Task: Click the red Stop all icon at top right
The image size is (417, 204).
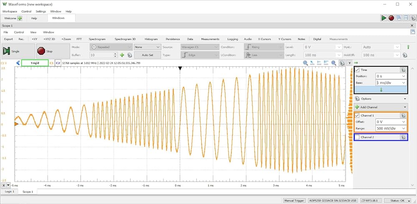Action: click(x=391, y=18)
